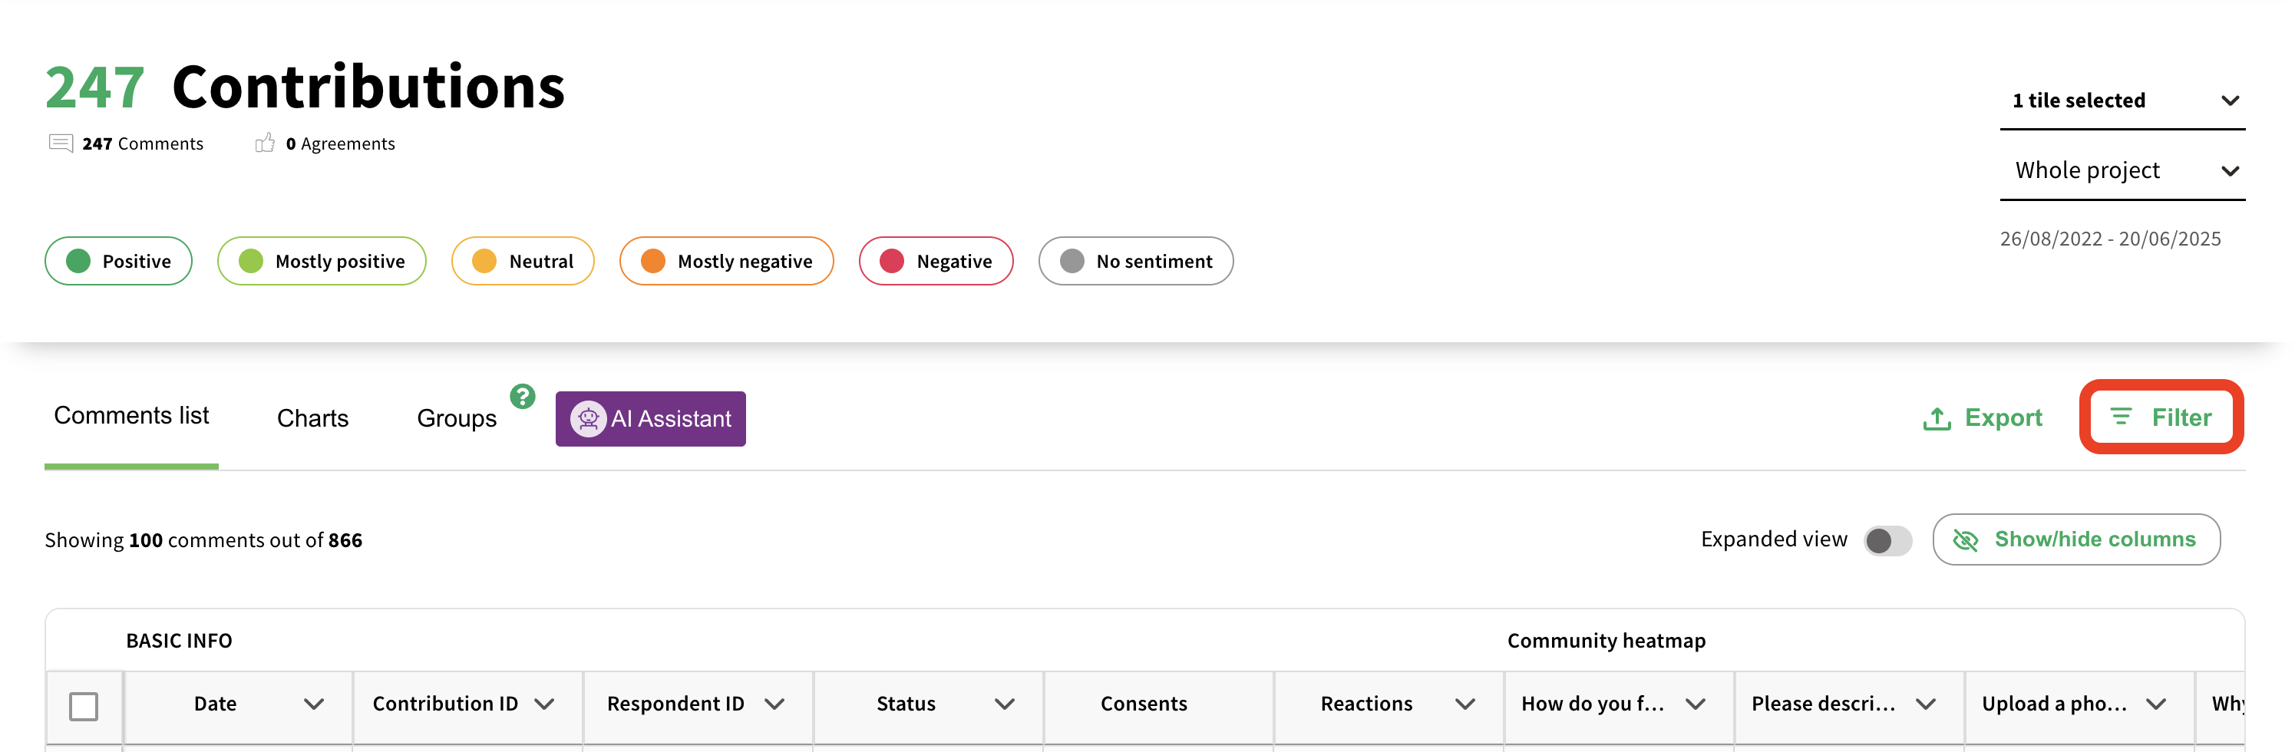
Task: Click the crossed-eye Show/hide columns icon
Action: [x=1964, y=540]
